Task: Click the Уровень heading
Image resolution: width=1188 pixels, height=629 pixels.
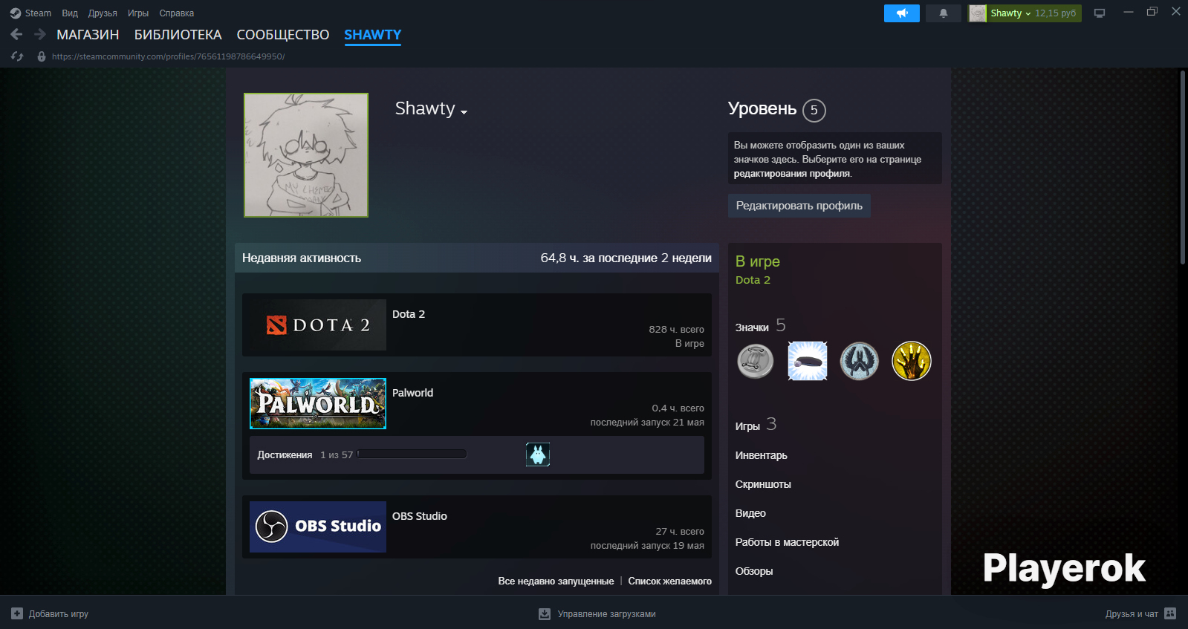Action: pos(762,108)
